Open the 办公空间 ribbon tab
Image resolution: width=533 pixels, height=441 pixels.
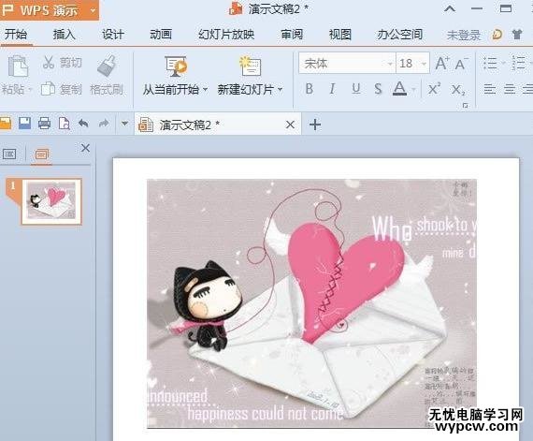coord(400,35)
